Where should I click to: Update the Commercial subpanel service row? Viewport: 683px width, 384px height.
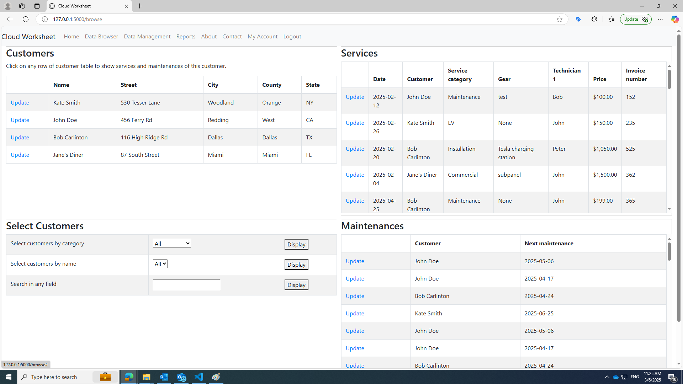[355, 175]
